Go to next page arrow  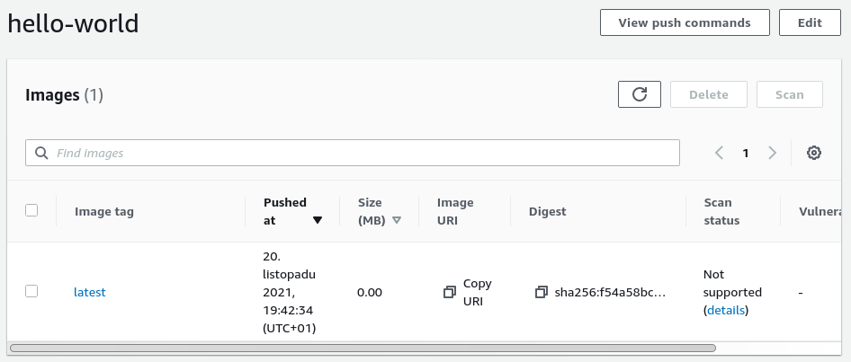point(772,153)
